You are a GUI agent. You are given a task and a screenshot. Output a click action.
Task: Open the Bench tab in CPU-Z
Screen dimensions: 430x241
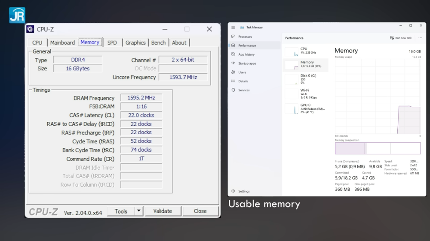[x=158, y=43]
